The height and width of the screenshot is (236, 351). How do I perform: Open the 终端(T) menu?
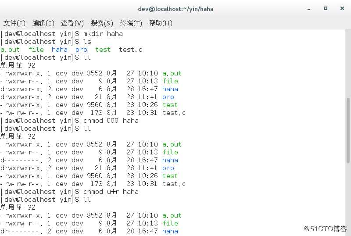pos(131,23)
